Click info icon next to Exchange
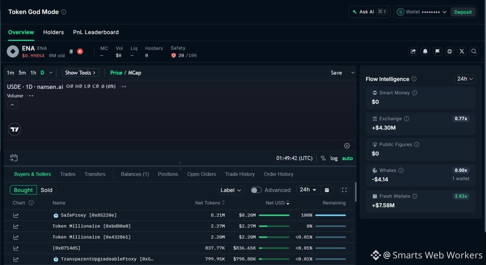 point(407,118)
